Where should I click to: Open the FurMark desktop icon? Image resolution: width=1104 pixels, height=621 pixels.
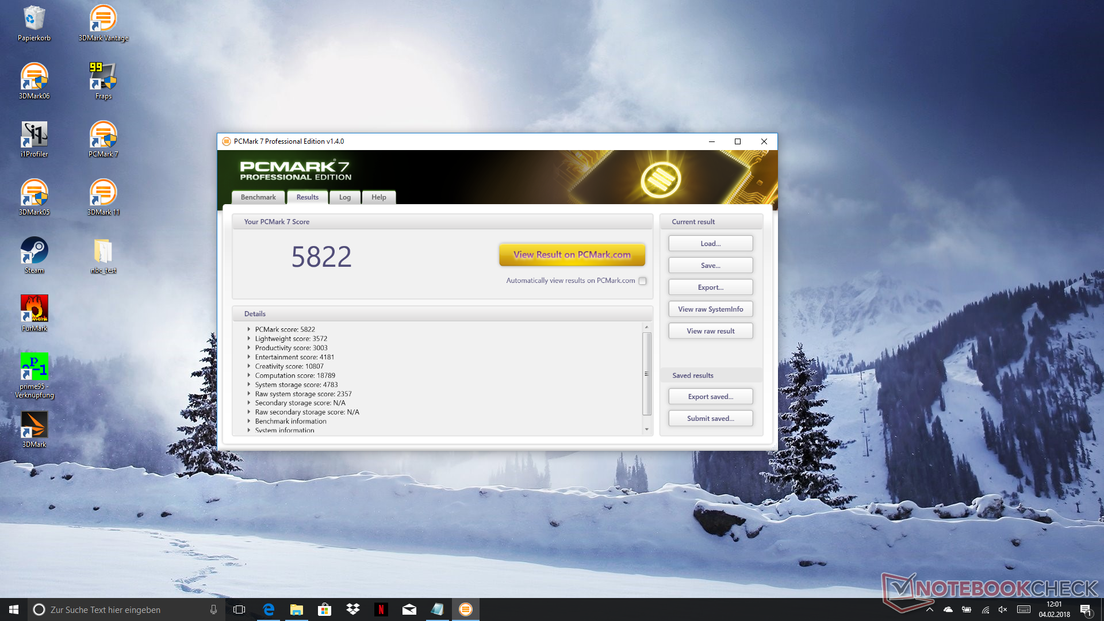coord(34,313)
